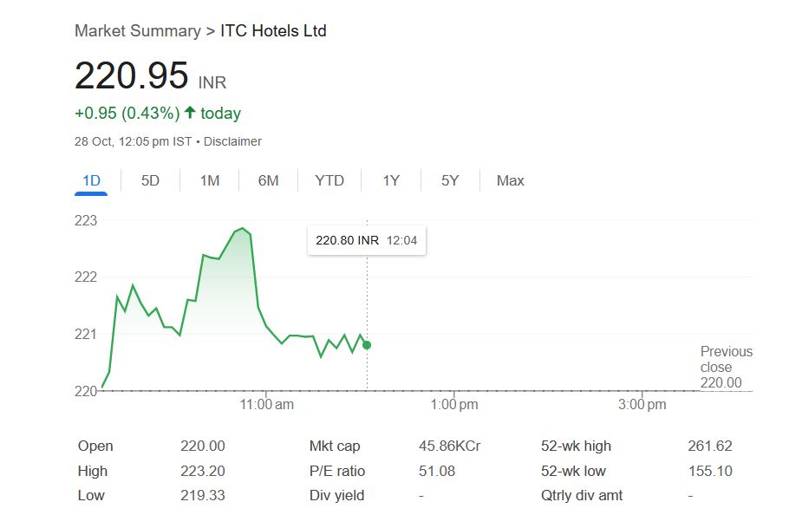Click the 220.80 INR chart tooltip
Image resolution: width=802 pixels, height=528 pixels.
pyautogui.click(x=366, y=240)
